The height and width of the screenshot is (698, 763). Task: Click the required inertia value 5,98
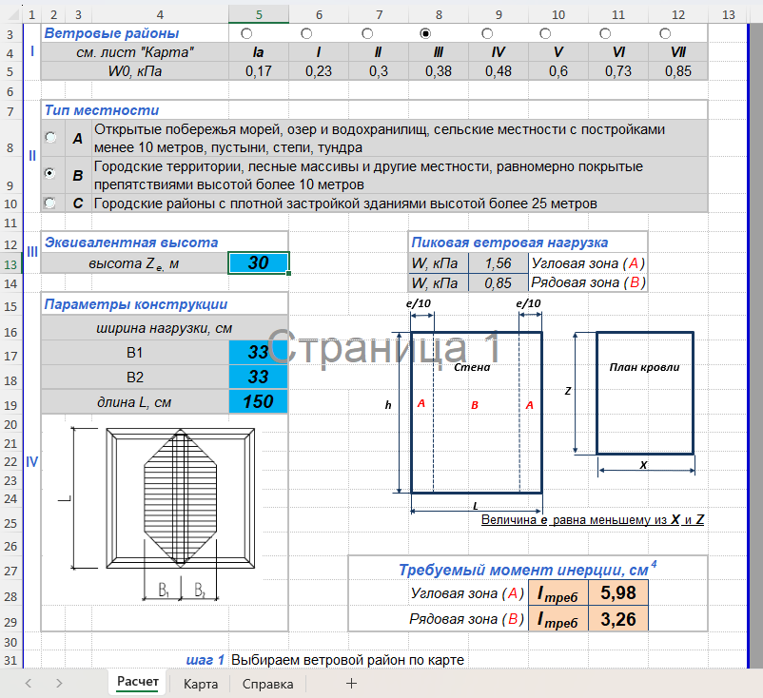618,593
